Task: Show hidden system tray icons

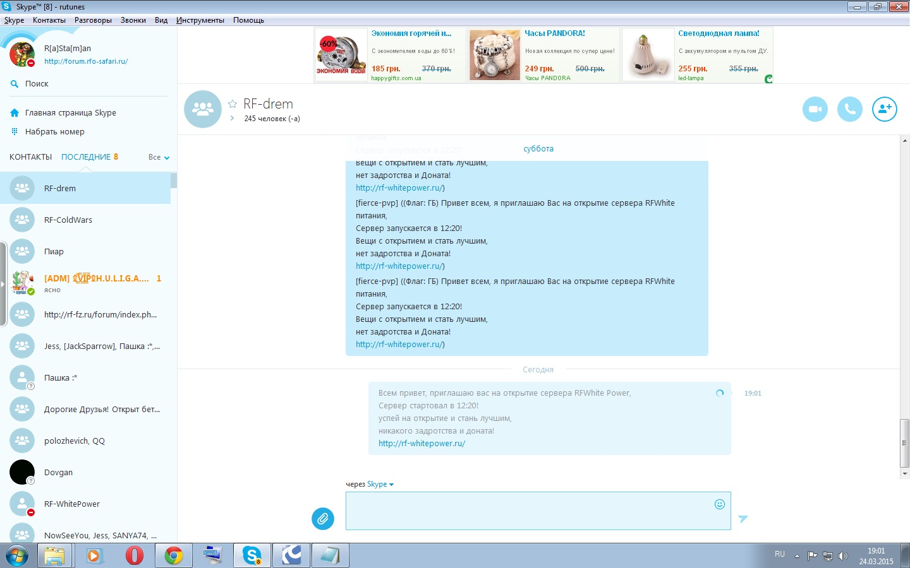Action: (x=797, y=556)
